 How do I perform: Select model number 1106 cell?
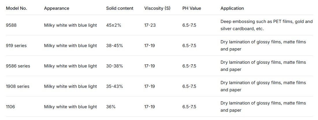click(x=10, y=107)
